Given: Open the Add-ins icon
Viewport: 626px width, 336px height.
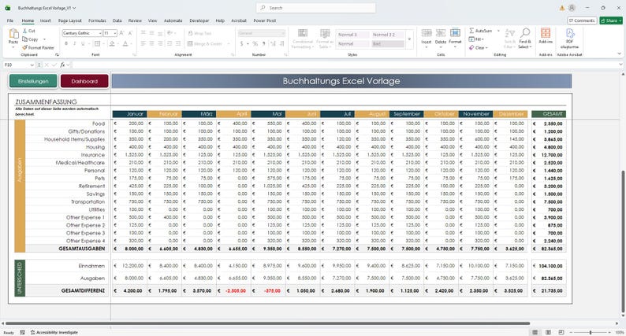Looking at the screenshot, I should pyautogui.click(x=546, y=33).
